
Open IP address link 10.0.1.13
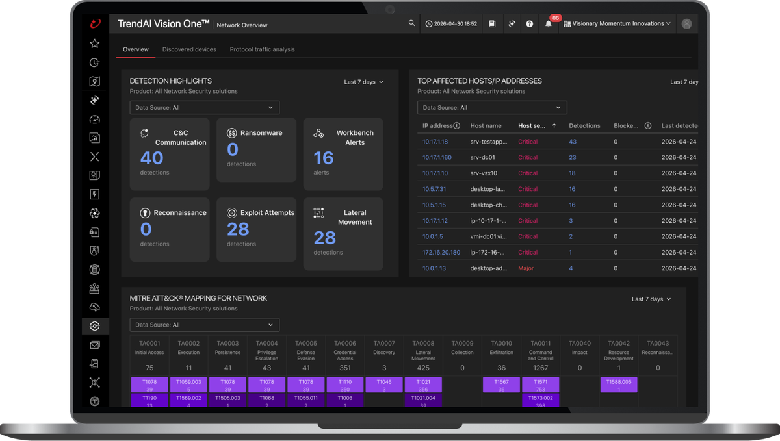point(434,268)
